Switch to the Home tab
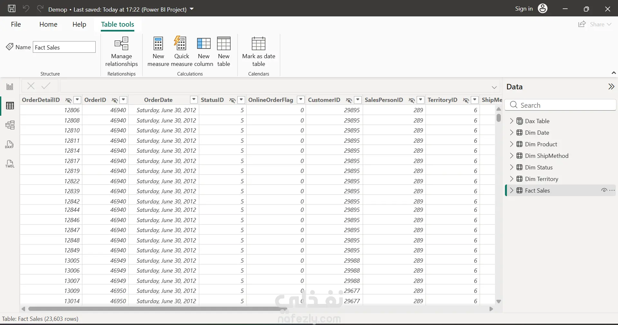618x325 pixels. tap(48, 24)
